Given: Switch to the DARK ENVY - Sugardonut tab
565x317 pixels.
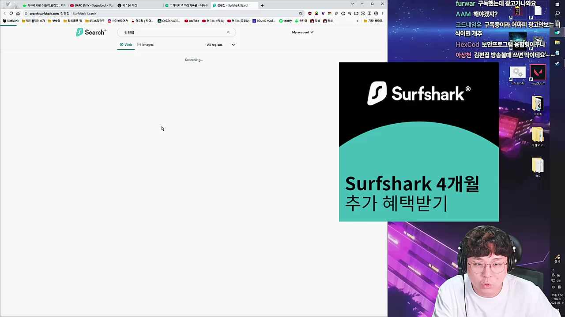Looking at the screenshot, I should [91, 5].
